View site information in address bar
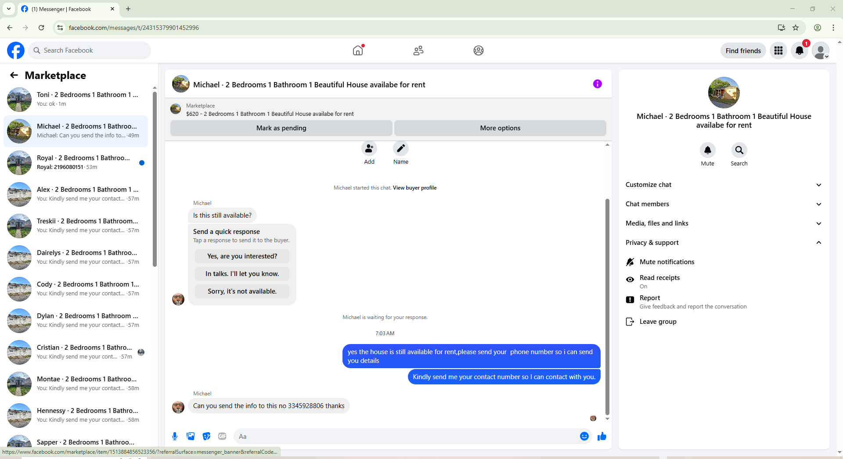 click(x=60, y=28)
